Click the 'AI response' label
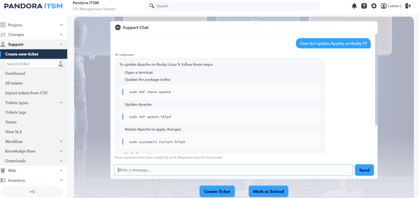Screen dimensions: 419x198 tap(124, 55)
